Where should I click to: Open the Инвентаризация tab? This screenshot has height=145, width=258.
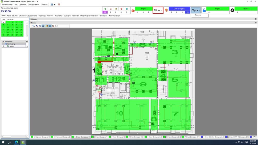pos(114,16)
